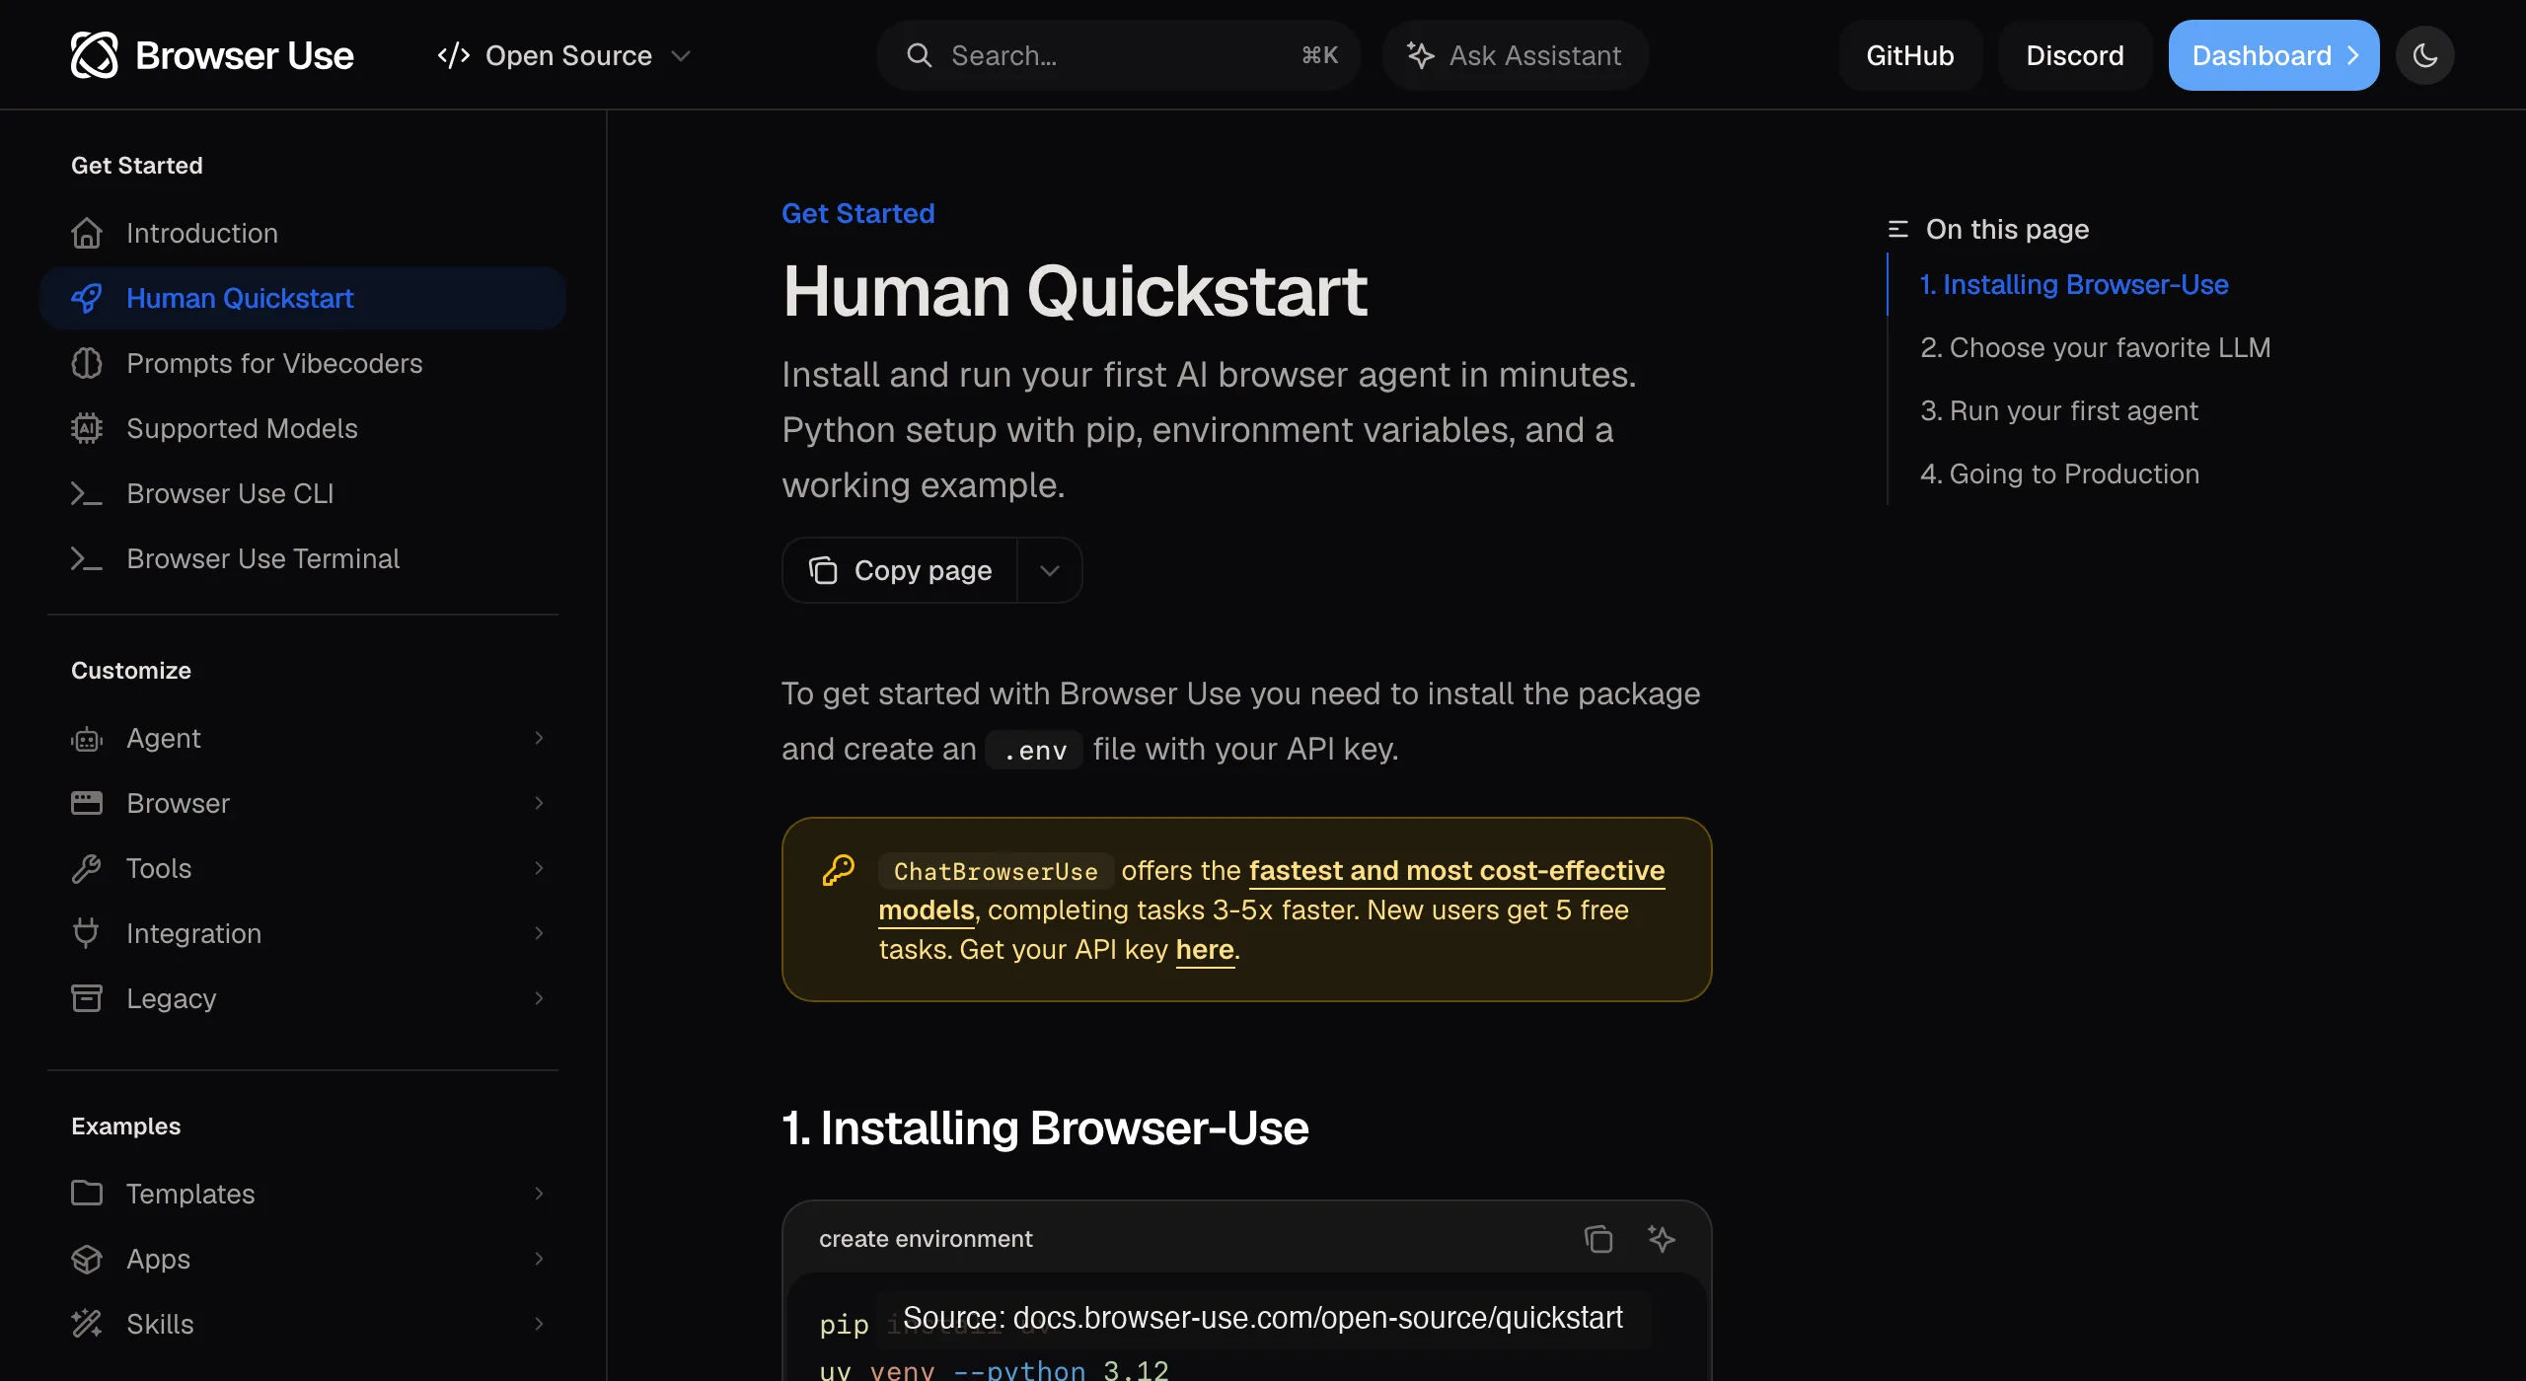Click the Dashboard button
The width and height of the screenshot is (2526, 1381).
2273,55
